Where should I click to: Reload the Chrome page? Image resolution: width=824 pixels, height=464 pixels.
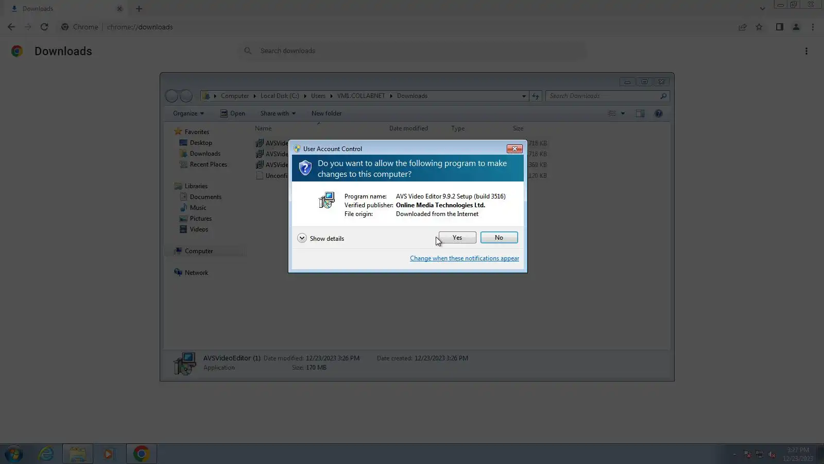(44, 27)
